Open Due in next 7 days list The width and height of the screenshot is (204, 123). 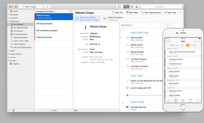click(x=21, y=41)
